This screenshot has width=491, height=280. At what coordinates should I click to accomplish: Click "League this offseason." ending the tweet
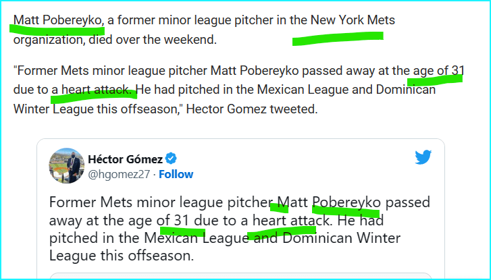coord(122,256)
